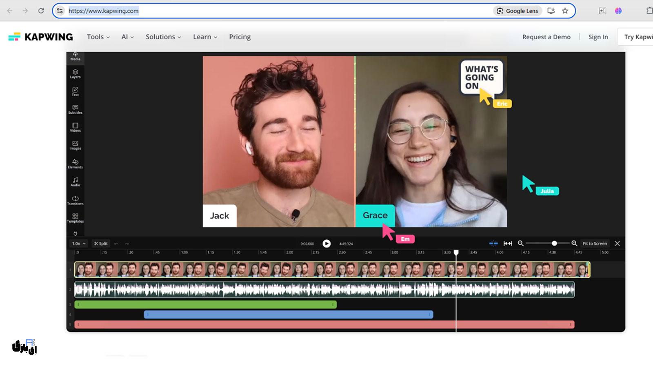
Task: Open the Audio panel
Action: click(x=75, y=181)
